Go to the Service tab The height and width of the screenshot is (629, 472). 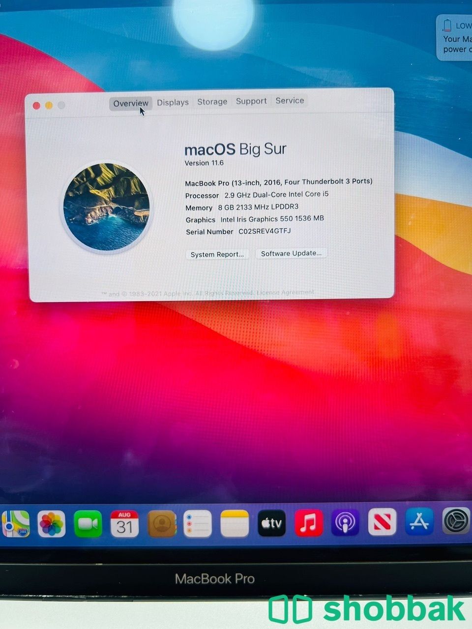(x=290, y=100)
